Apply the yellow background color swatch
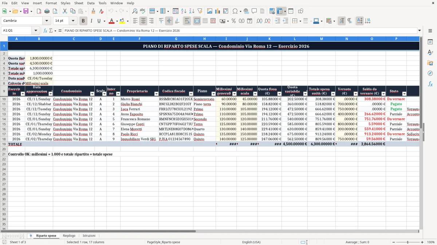The height and width of the screenshot is (245, 437). tap(122, 21)
